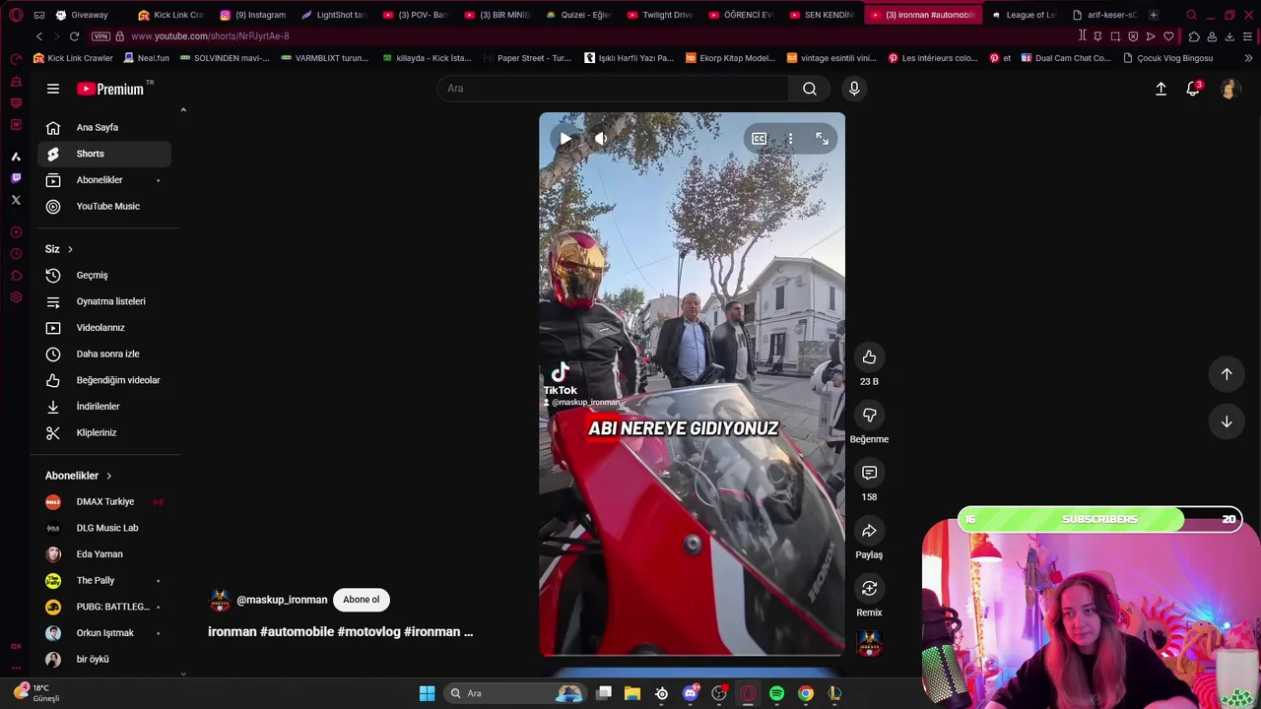Show more bookmarks with the chevron

(1248, 58)
